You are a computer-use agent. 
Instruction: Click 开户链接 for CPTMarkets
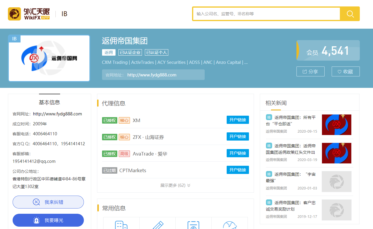click(238, 170)
